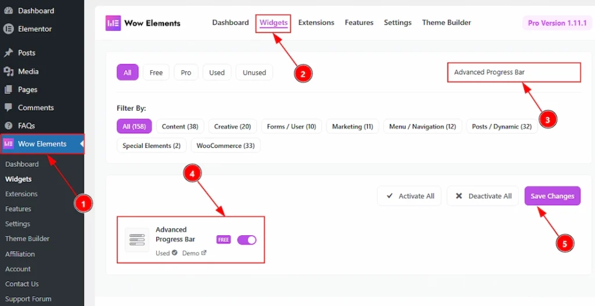Open Support Forum in the sidebar
Screen dimensions: 595x306
click(28, 299)
